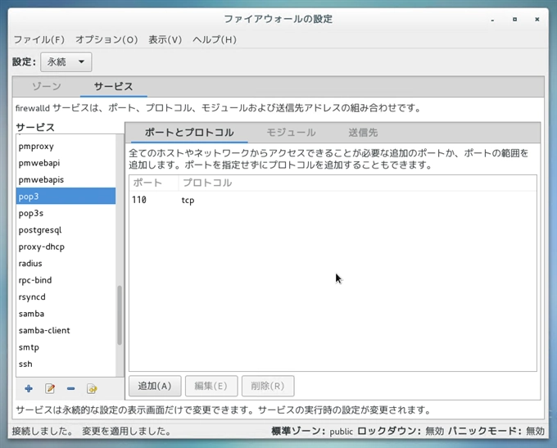Select pmwebapi in the service list

pos(66,163)
